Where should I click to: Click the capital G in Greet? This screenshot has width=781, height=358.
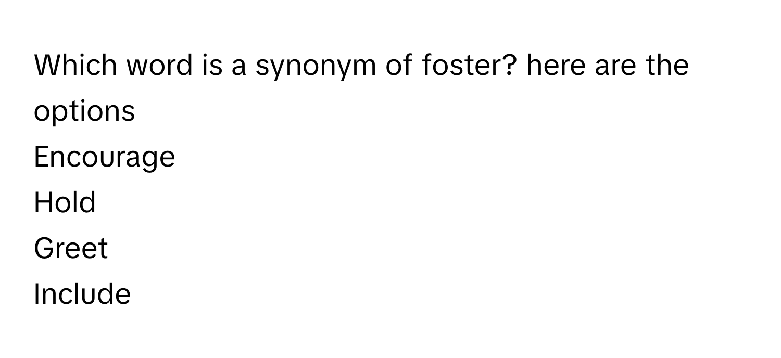44,248
